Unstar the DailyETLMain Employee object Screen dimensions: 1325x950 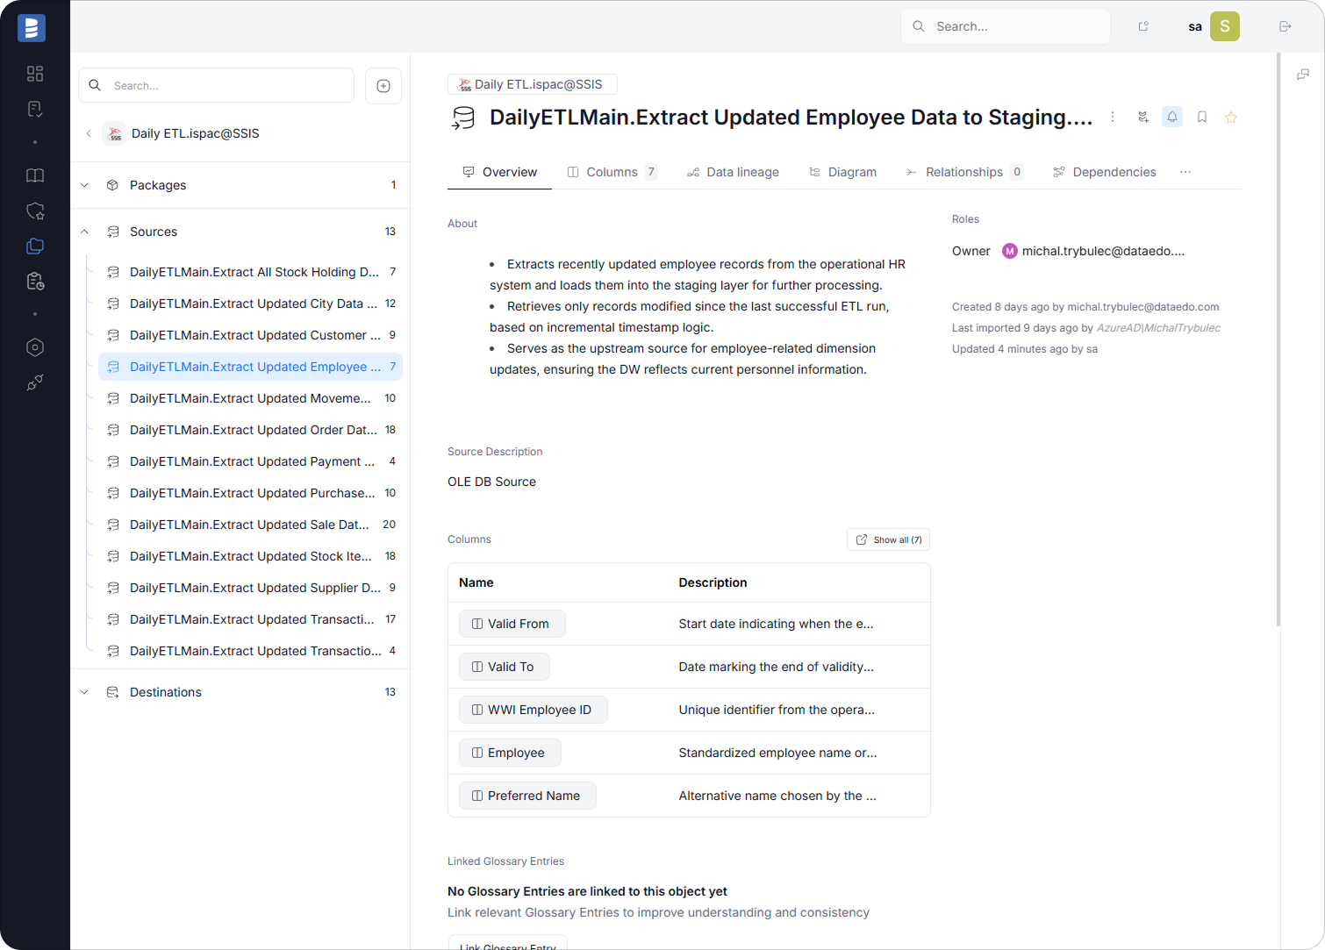1230,117
